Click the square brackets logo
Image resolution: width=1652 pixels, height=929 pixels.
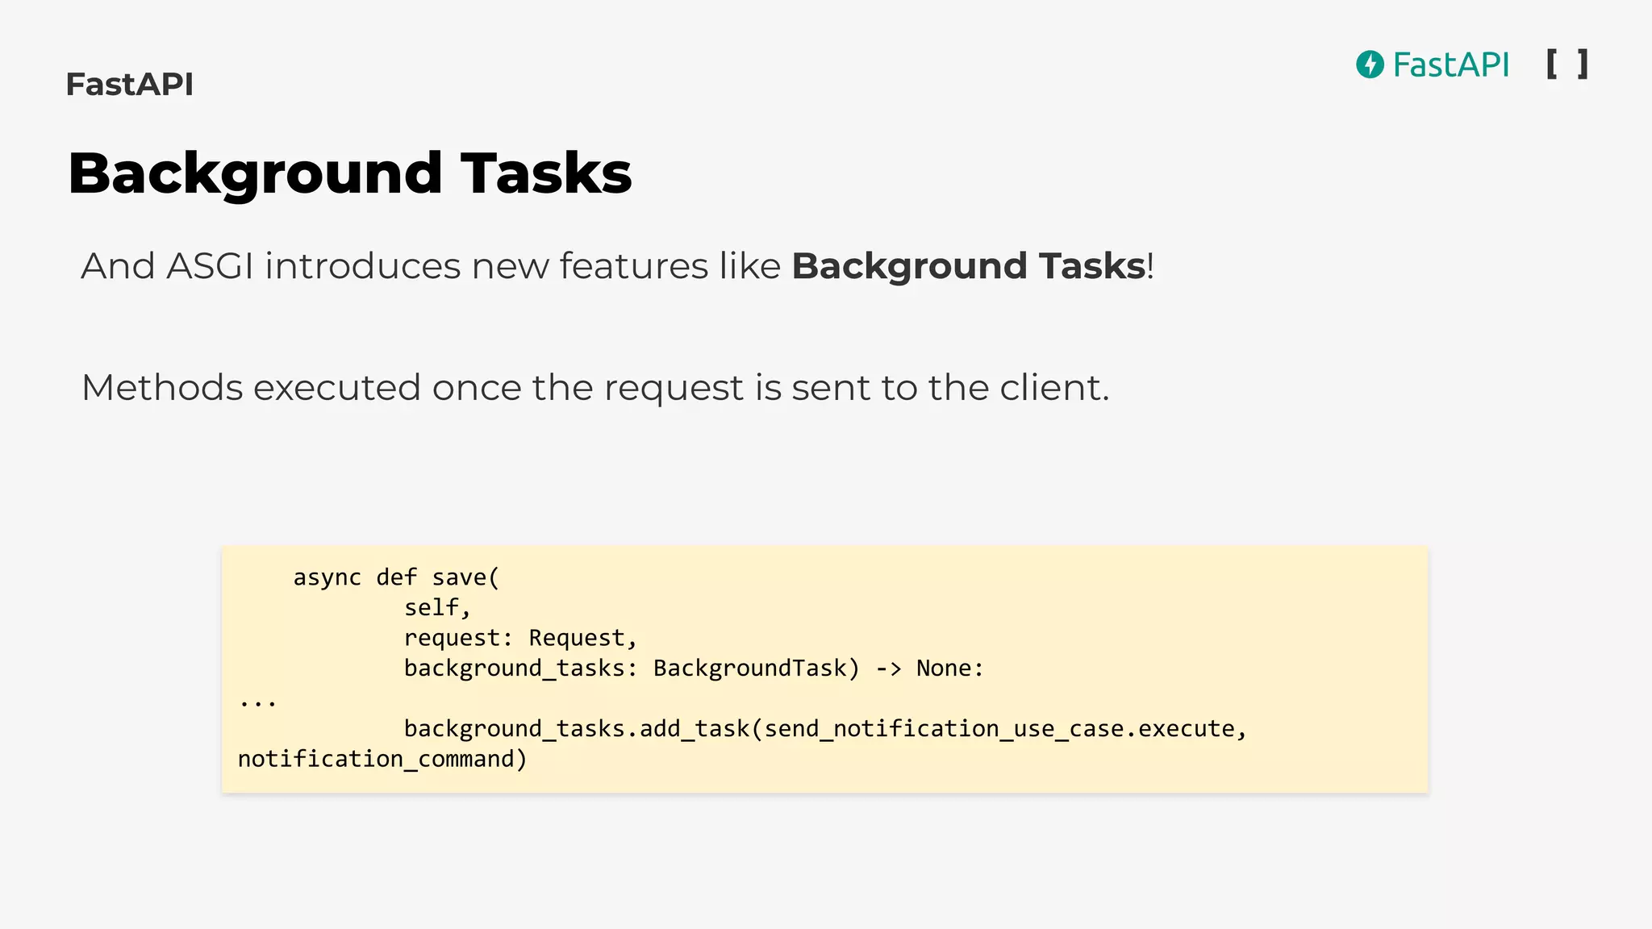tap(1567, 64)
